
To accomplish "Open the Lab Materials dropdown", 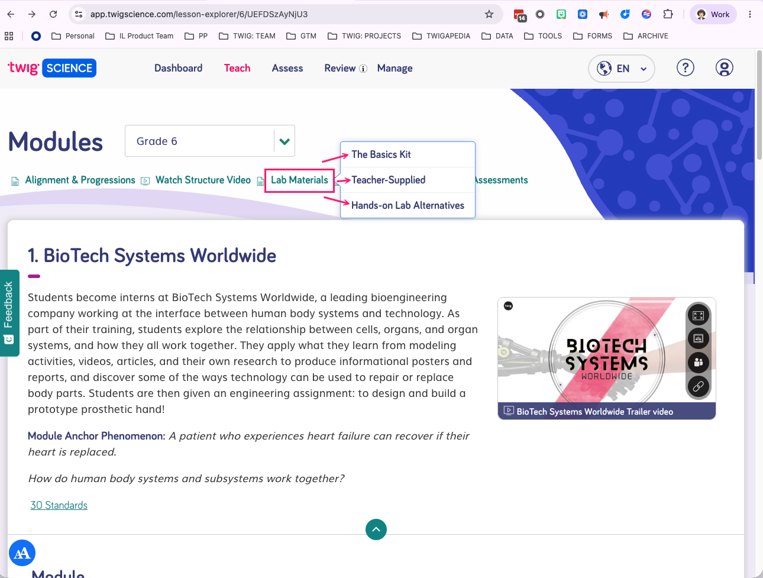I will (x=299, y=180).
